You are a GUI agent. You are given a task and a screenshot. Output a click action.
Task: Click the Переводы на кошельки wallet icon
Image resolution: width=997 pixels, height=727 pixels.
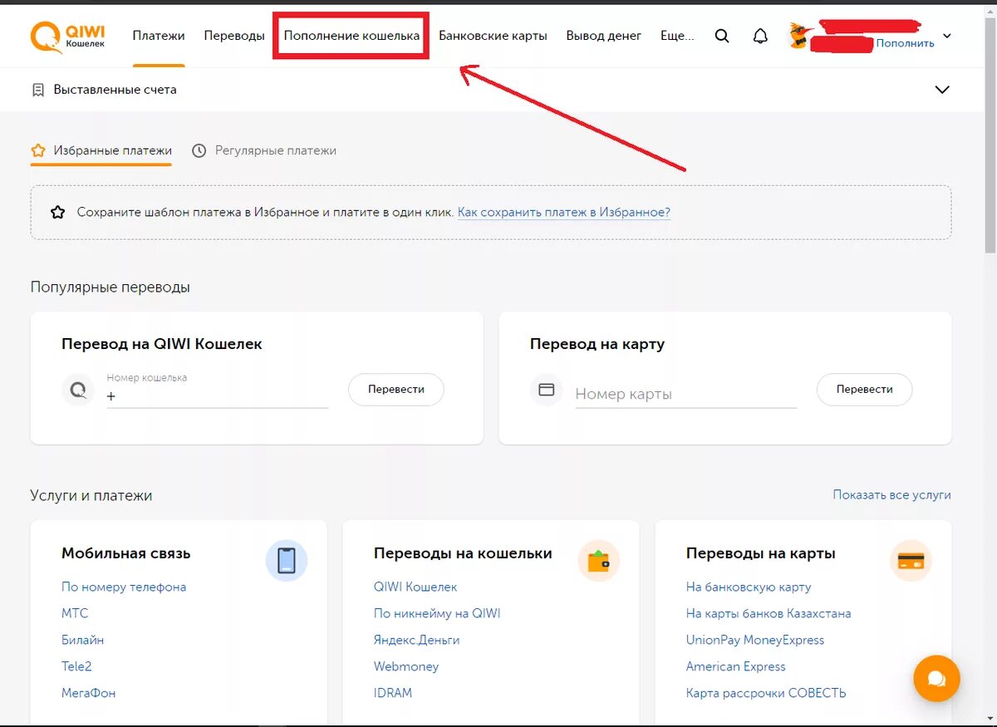598,561
